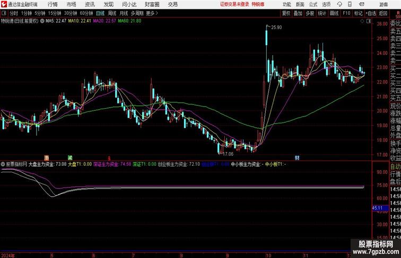Click the MA10: 22.41 value

click(79, 21)
